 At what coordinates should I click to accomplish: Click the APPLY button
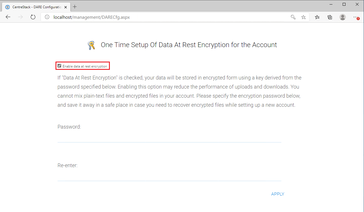[x=278, y=194]
